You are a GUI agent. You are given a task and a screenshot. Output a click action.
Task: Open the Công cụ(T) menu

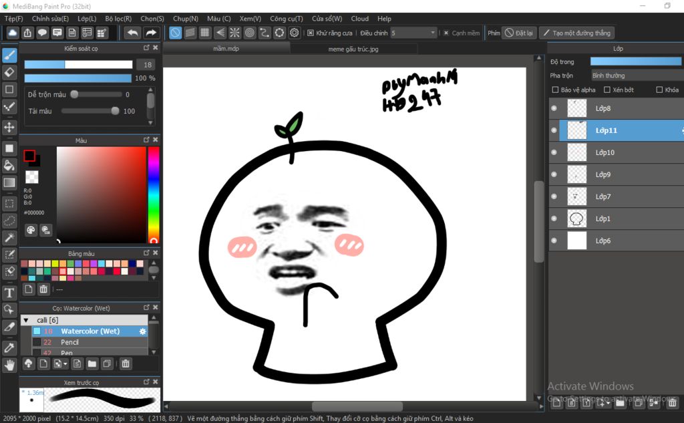coord(286,18)
